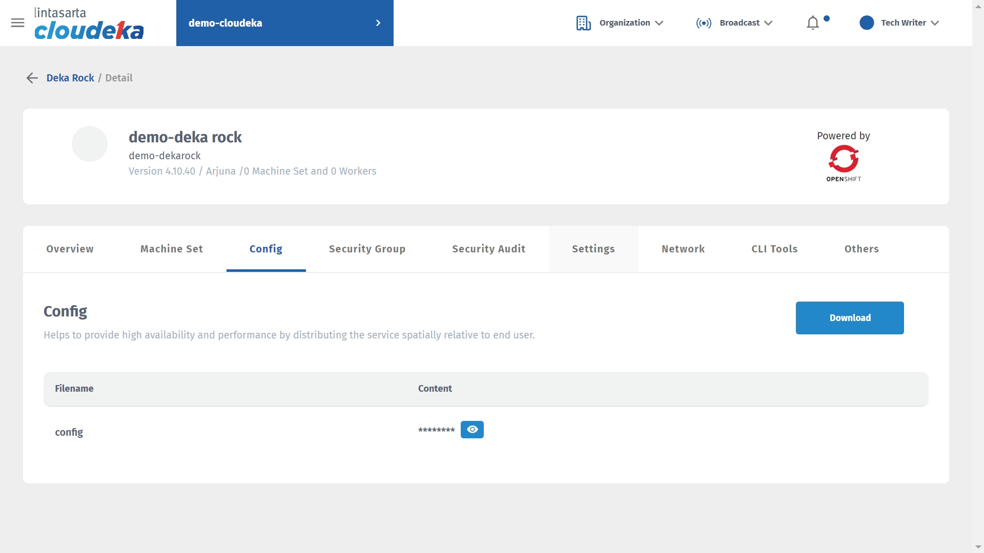Click the Broadcast signal icon
984x553 pixels.
pos(703,23)
